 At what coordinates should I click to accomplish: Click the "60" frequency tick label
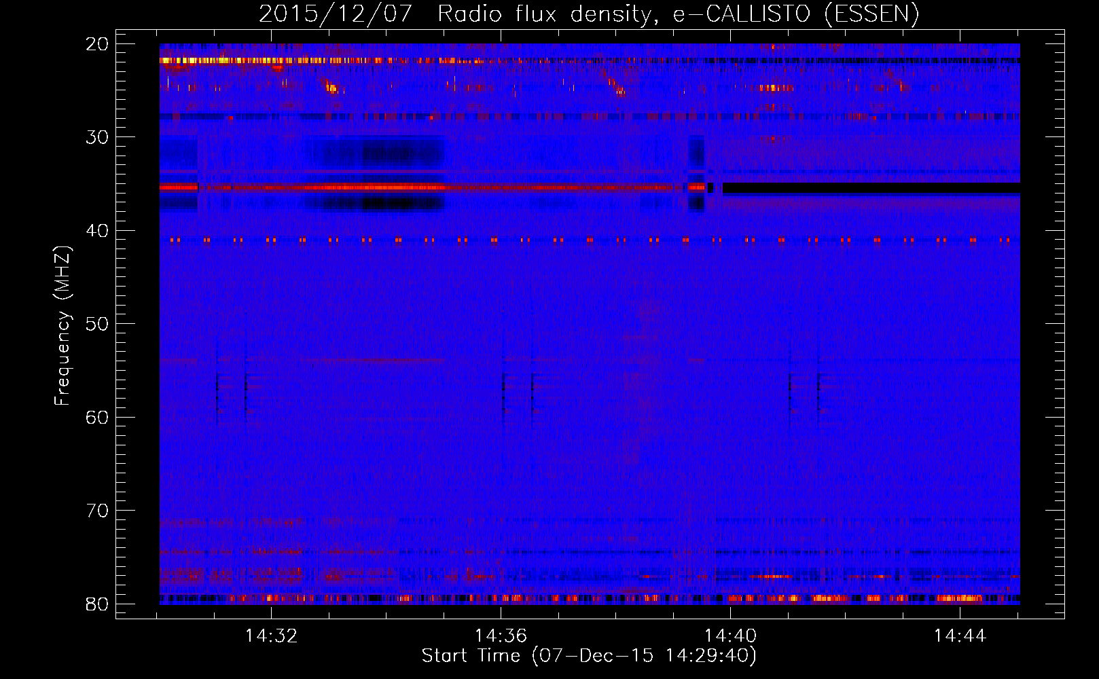pyautogui.click(x=98, y=417)
